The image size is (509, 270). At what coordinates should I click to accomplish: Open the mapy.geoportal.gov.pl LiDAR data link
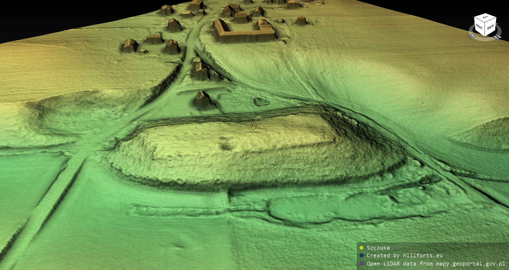pos(436,264)
